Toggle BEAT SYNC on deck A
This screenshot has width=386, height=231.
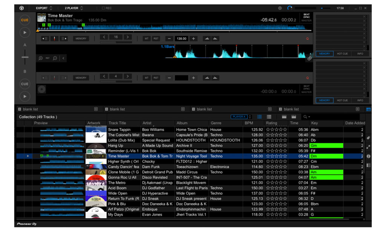tap(306, 16)
